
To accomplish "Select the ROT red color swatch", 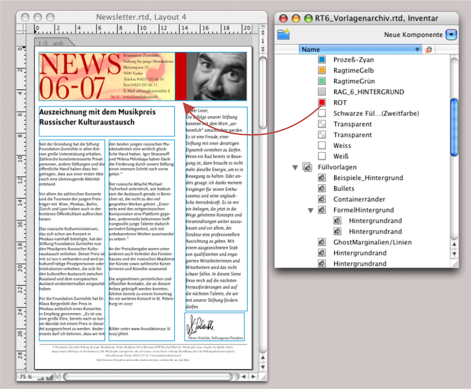I will pyautogui.click(x=322, y=103).
